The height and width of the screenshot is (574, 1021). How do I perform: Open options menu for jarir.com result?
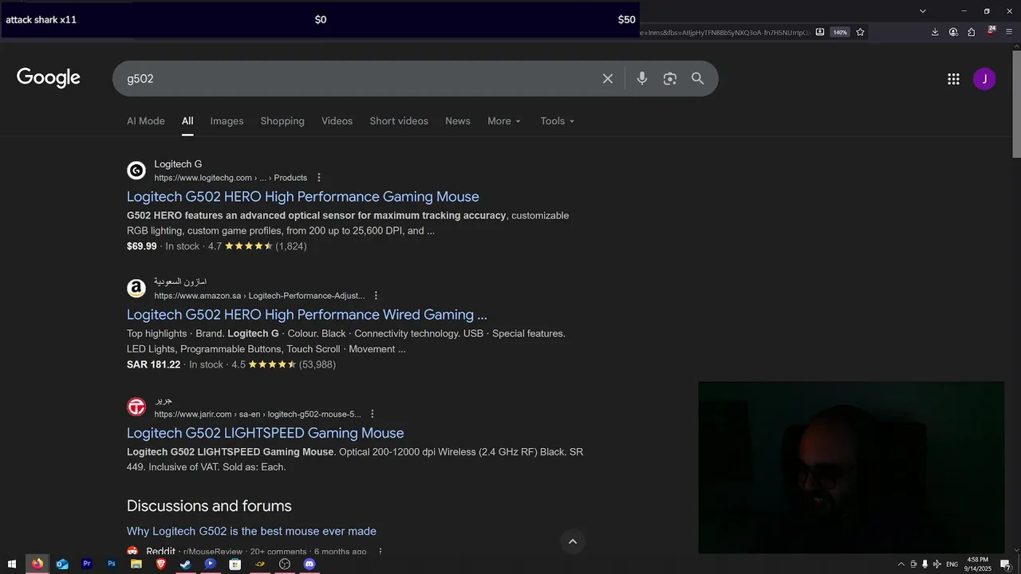(373, 415)
